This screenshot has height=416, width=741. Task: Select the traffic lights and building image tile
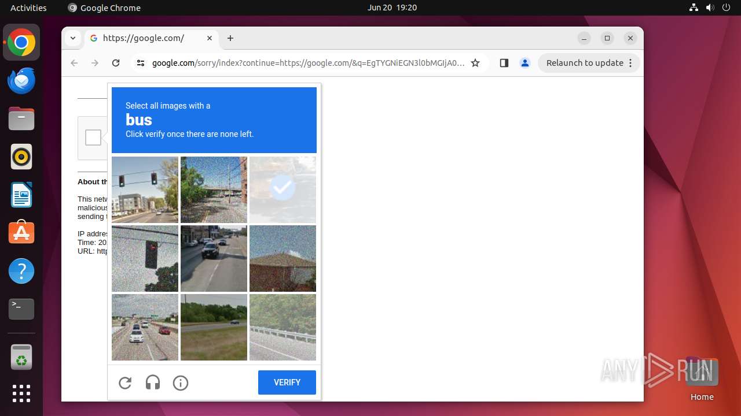point(145,190)
